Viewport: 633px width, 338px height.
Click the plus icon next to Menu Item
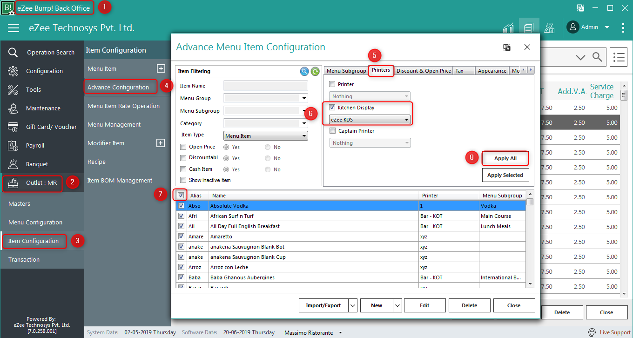pyautogui.click(x=161, y=68)
